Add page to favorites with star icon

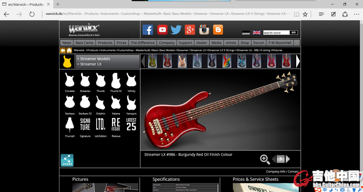pos(305,14)
